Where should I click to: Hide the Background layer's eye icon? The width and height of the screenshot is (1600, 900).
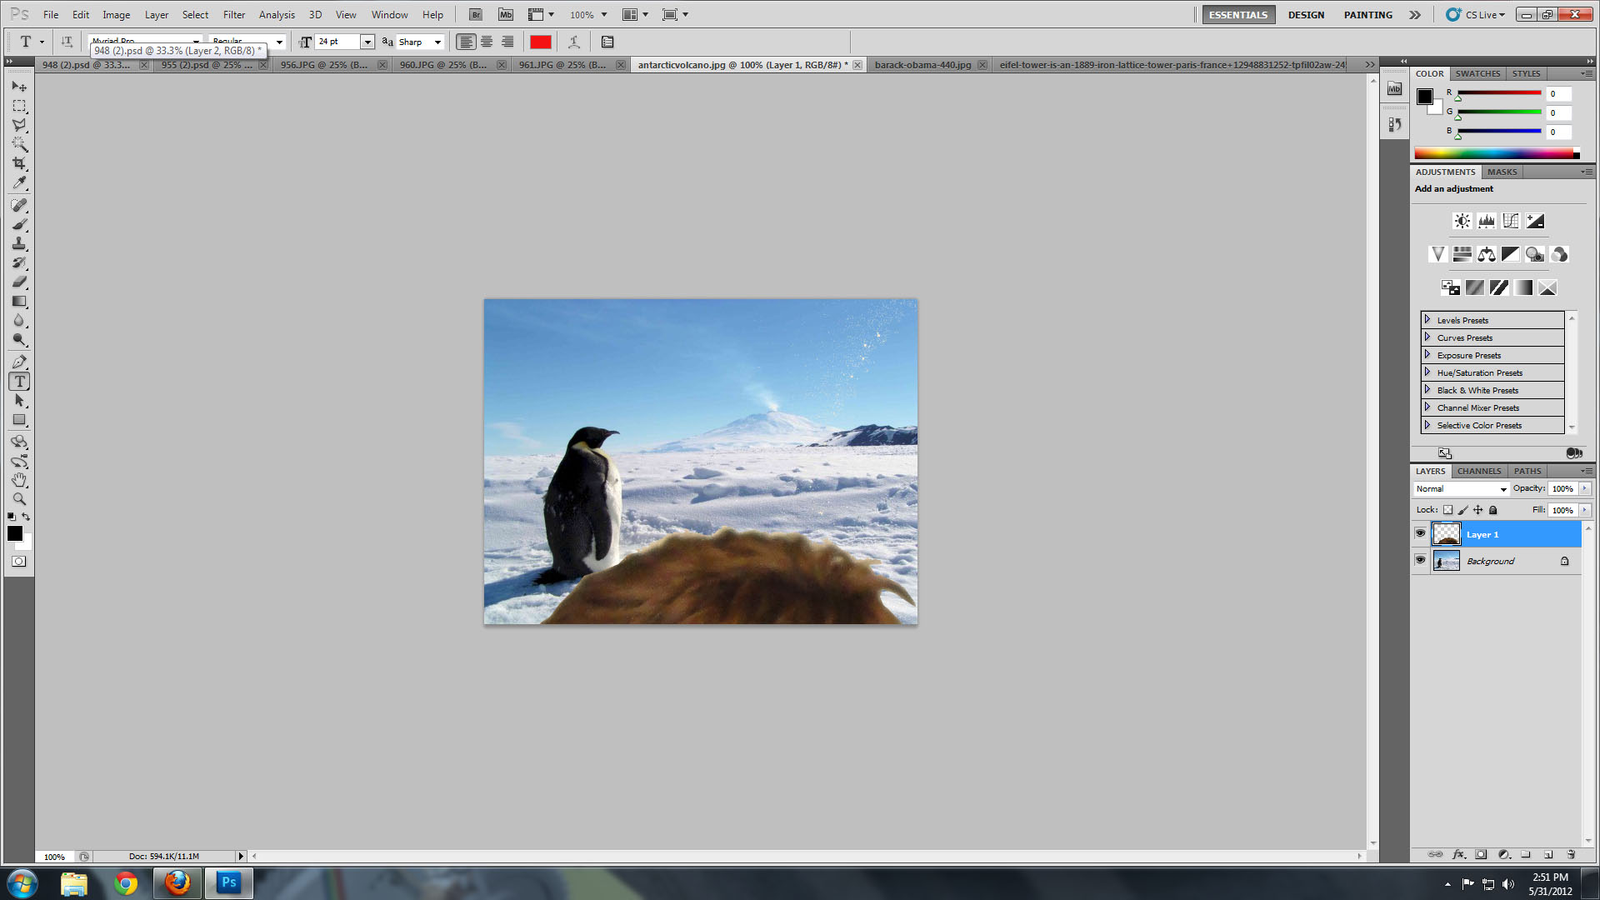(x=1420, y=560)
